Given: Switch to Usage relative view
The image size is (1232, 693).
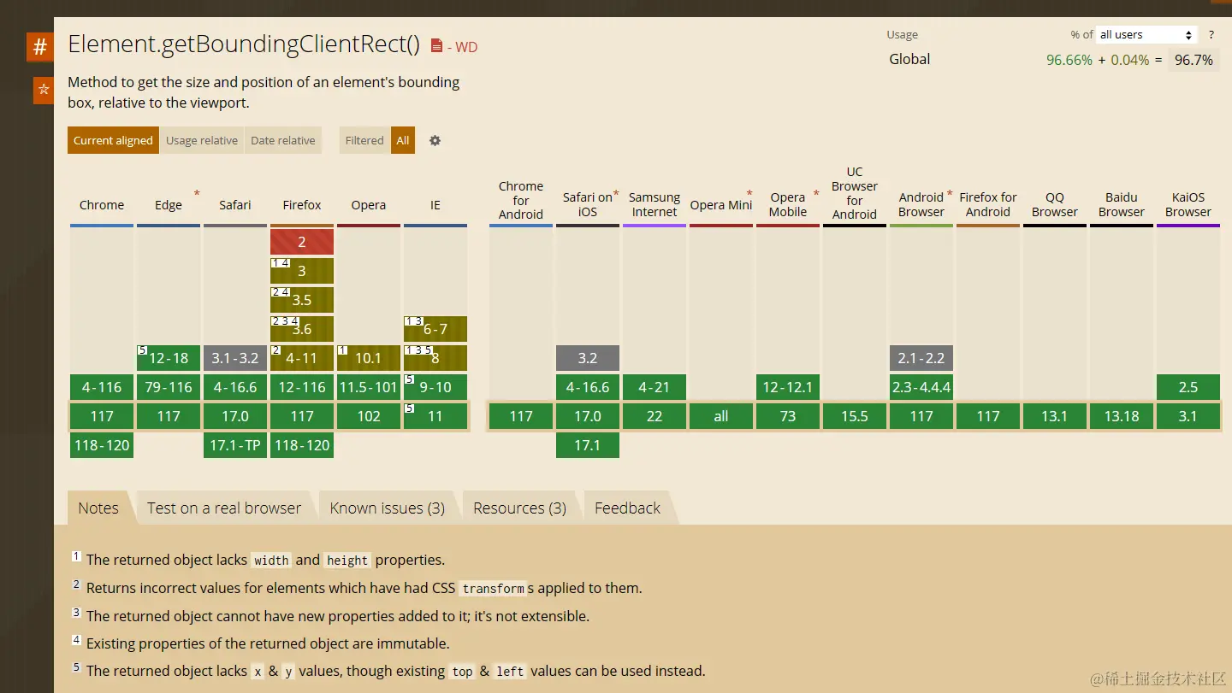Looking at the screenshot, I should (x=202, y=141).
